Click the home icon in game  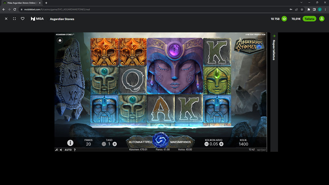60,41
